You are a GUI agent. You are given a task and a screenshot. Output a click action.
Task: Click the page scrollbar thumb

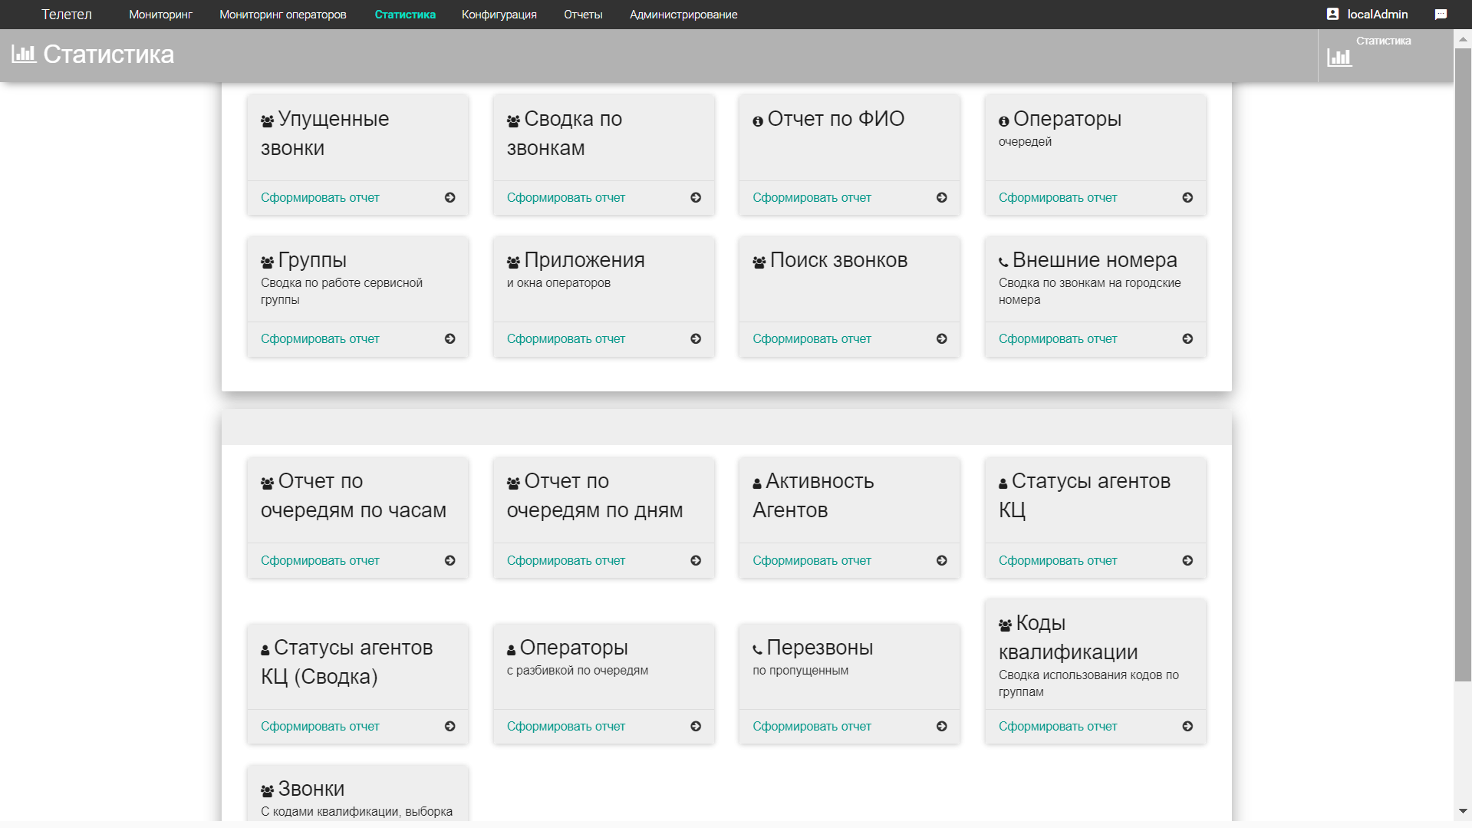pyautogui.click(x=1463, y=365)
